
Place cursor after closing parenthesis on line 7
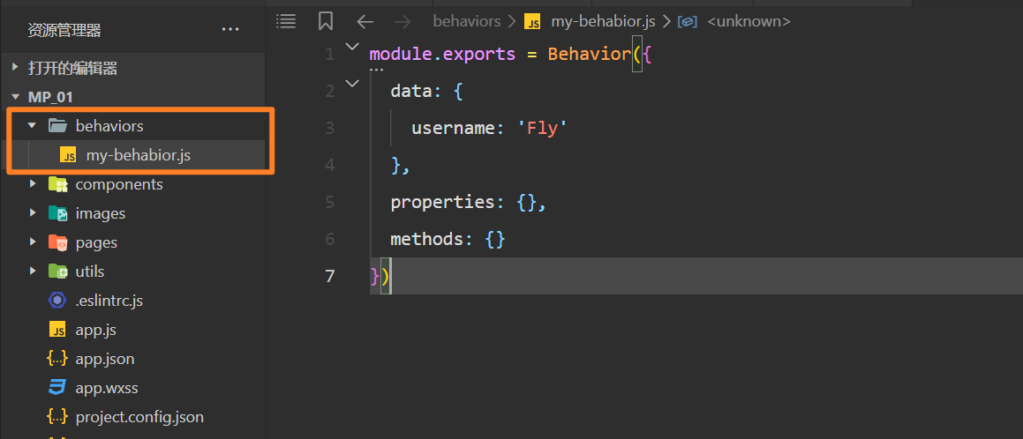pyautogui.click(x=391, y=276)
